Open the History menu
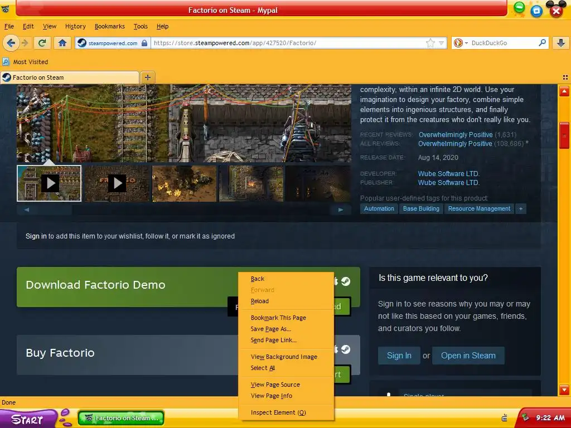Viewport: 571px width, 428px height. 75,26
